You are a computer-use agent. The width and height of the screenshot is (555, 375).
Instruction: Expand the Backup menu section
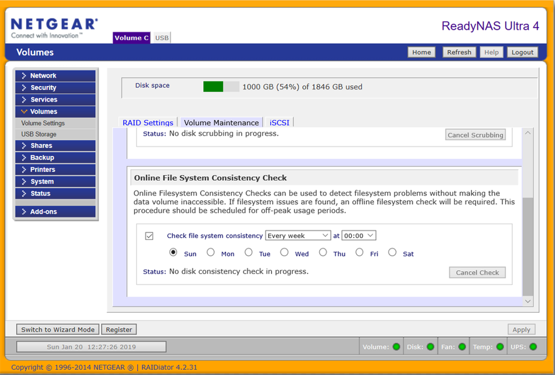click(55, 158)
